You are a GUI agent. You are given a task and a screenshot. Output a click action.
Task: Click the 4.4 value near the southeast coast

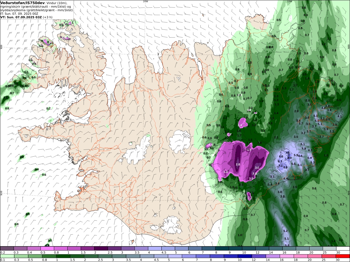point(285,178)
